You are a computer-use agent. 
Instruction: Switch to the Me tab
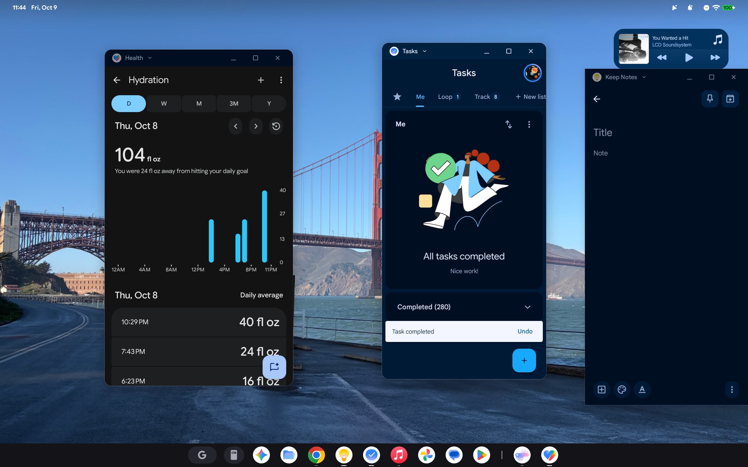(420, 97)
